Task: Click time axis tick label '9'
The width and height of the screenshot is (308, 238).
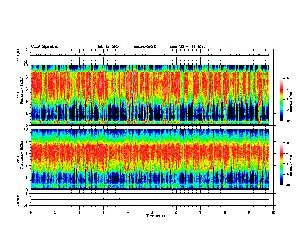Action: click(x=249, y=212)
